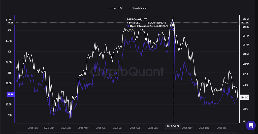This screenshot has width=258, height=134.
Task: Select the 2025 Oct 07 date marker
Action: coord(173,126)
